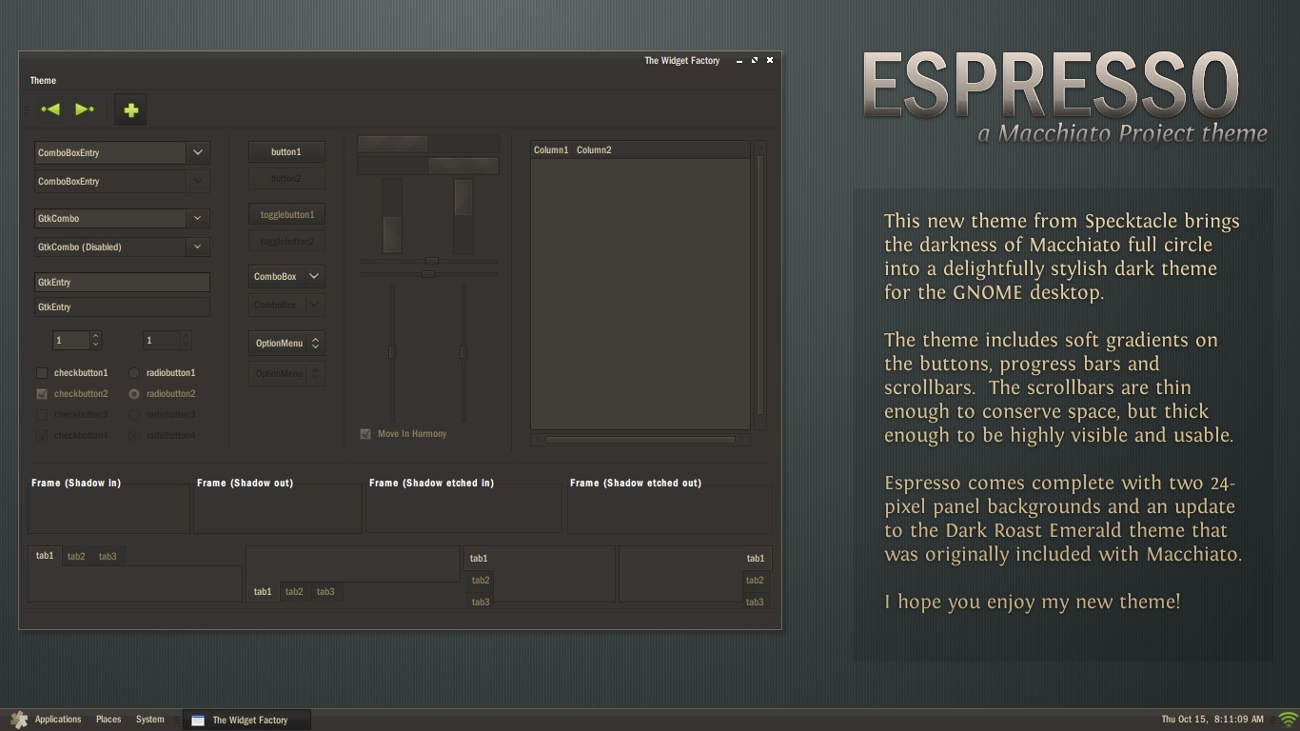The height and width of the screenshot is (731, 1300).
Task: Open the System panel menu
Action: click(149, 720)
